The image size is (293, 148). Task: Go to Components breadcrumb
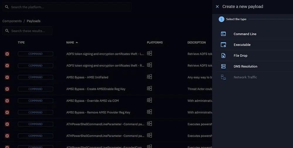click(x=12, y=21)
